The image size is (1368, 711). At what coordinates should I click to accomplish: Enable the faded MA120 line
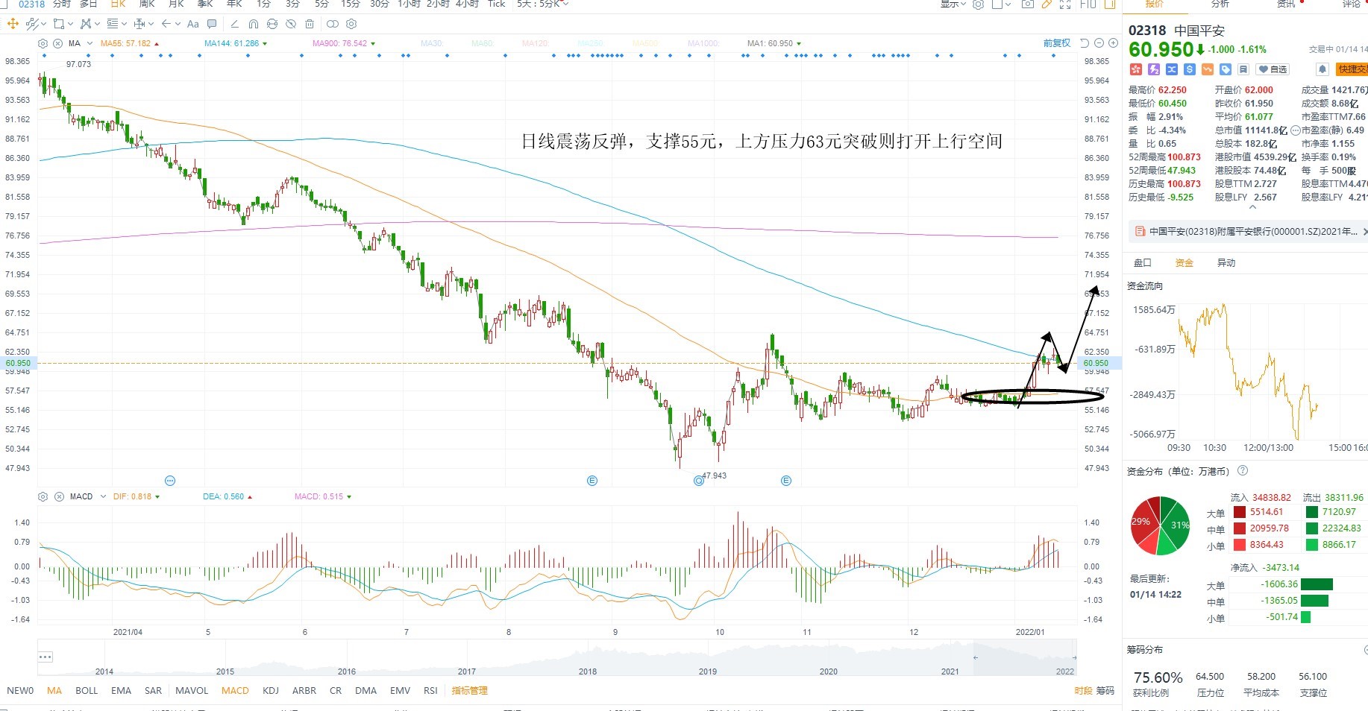tap(536, 43)
